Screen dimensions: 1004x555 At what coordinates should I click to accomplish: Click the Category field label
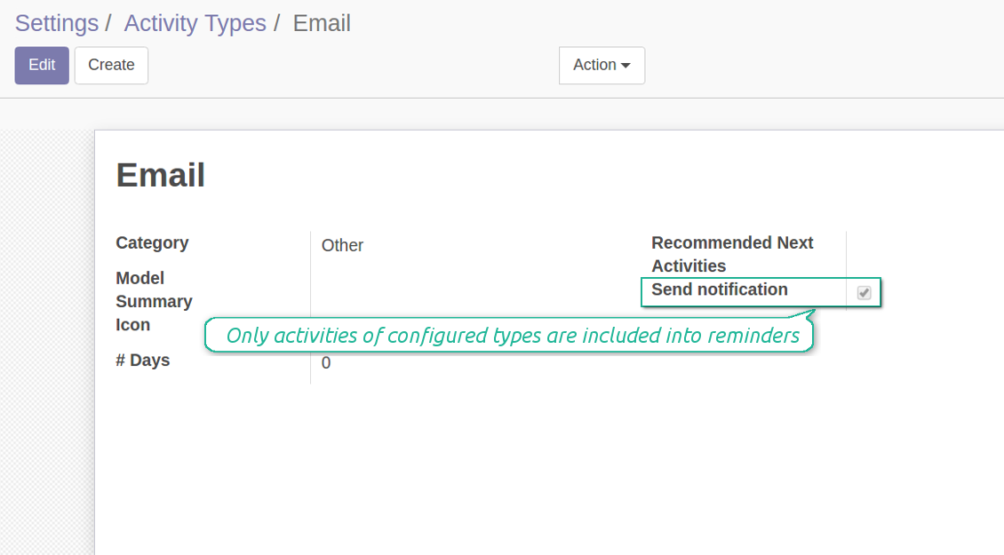click(x=152, y=242)
